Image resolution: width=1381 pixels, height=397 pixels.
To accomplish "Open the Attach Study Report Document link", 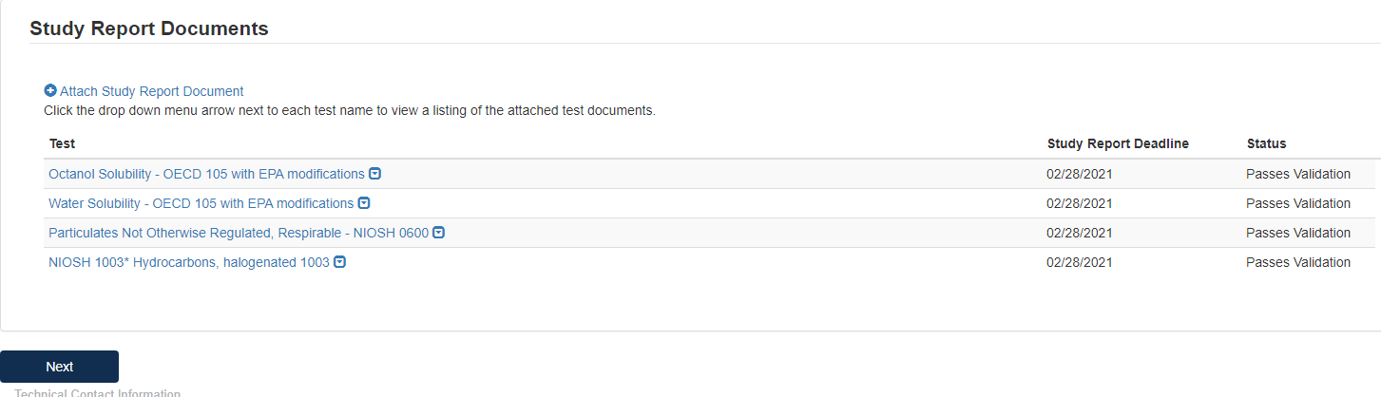I will pos(152,91).
